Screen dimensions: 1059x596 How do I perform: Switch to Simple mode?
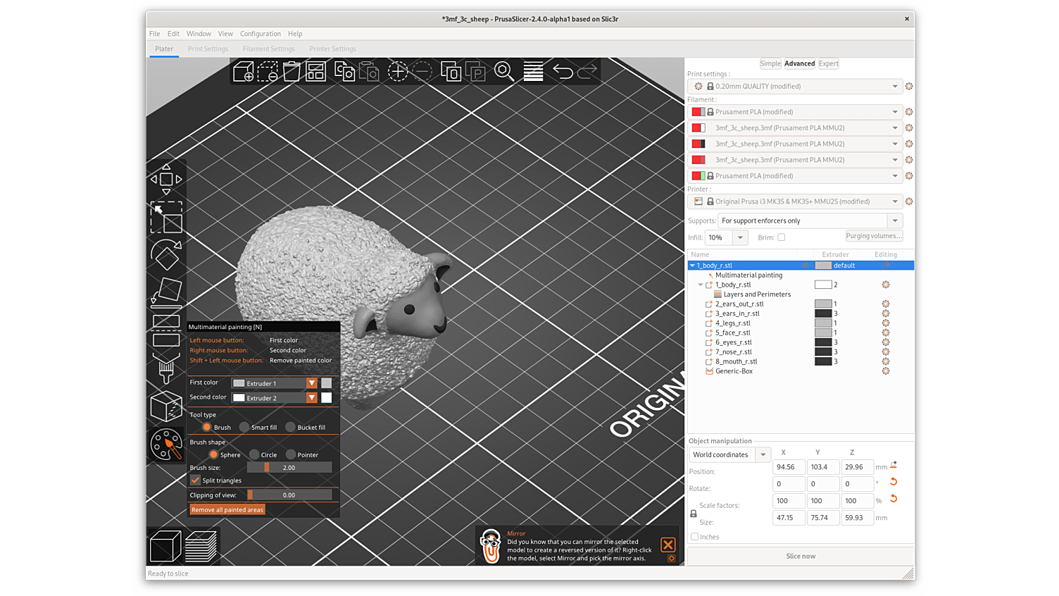point(770,63)
